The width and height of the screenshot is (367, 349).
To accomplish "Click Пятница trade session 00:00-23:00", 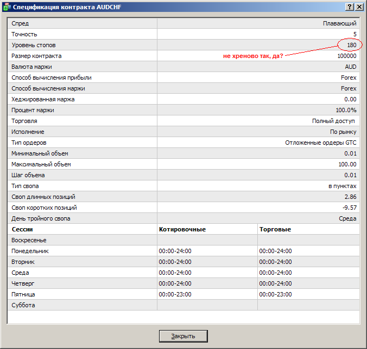I will point(275,294).
